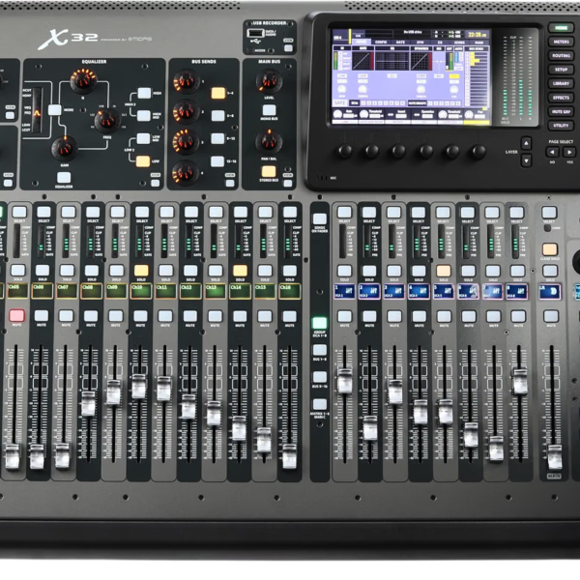Viewport: 580px width, 580px height.
Task: Click VIEW button in USB Recorder section
Action: click(x=288, y=47)
